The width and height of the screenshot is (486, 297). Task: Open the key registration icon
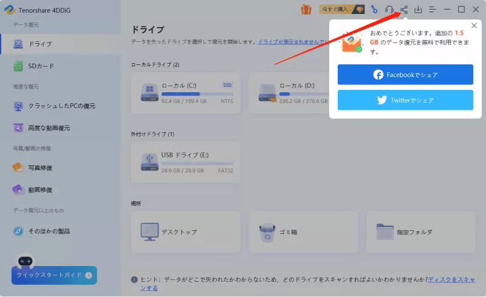[x=374, y=10]
